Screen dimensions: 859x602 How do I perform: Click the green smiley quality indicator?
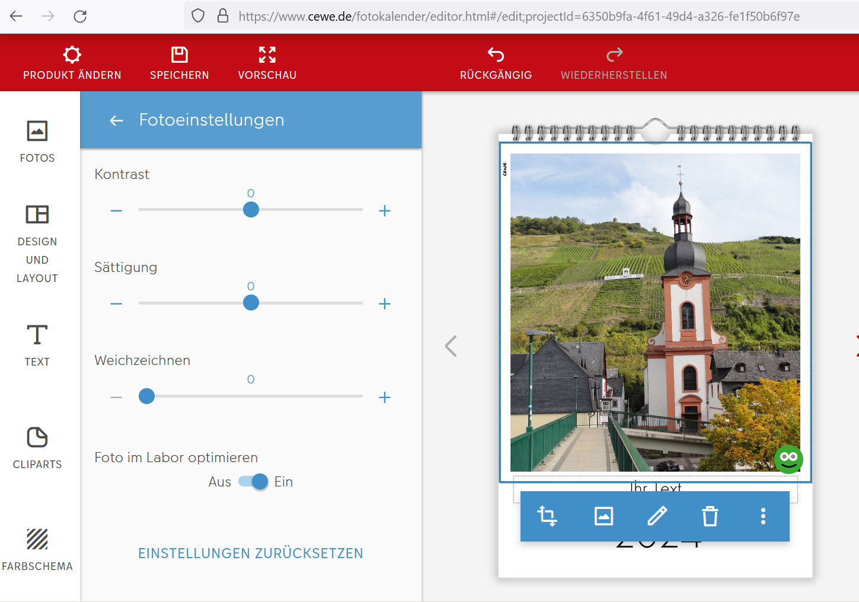788,459
